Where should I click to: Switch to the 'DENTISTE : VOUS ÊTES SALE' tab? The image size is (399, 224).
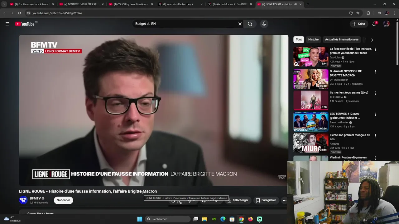tap(81, 4)
